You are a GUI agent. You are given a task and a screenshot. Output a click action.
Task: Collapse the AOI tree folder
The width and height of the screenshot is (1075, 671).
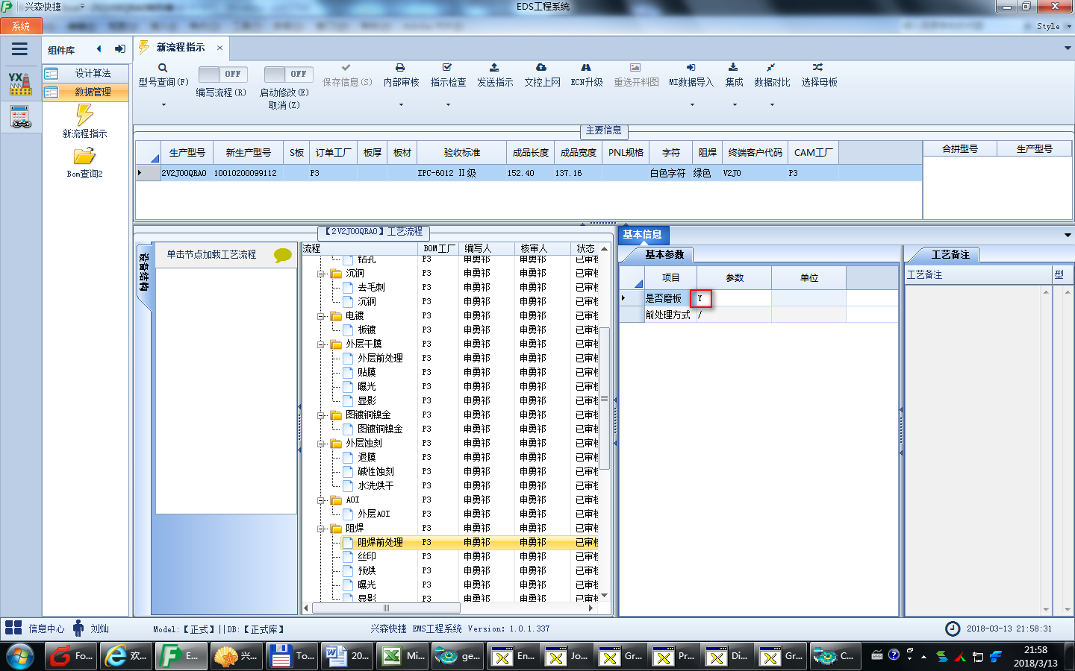[x=321, y=500]
